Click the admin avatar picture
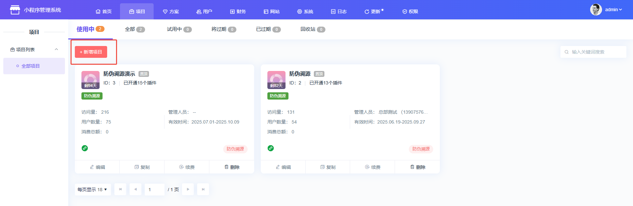 [596, 10]
